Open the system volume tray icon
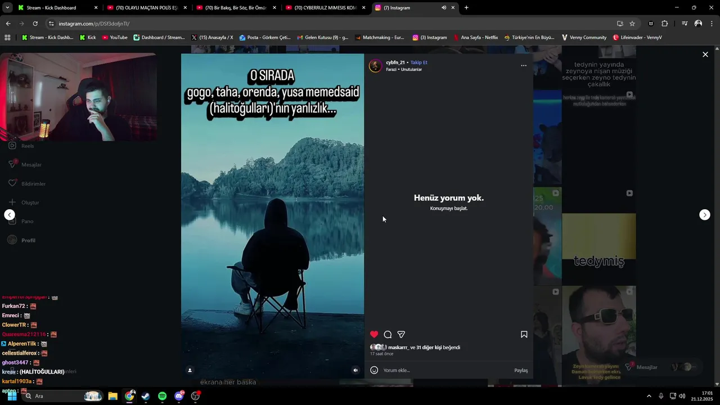Screen dimensions: 720x405 coord(682,396)
